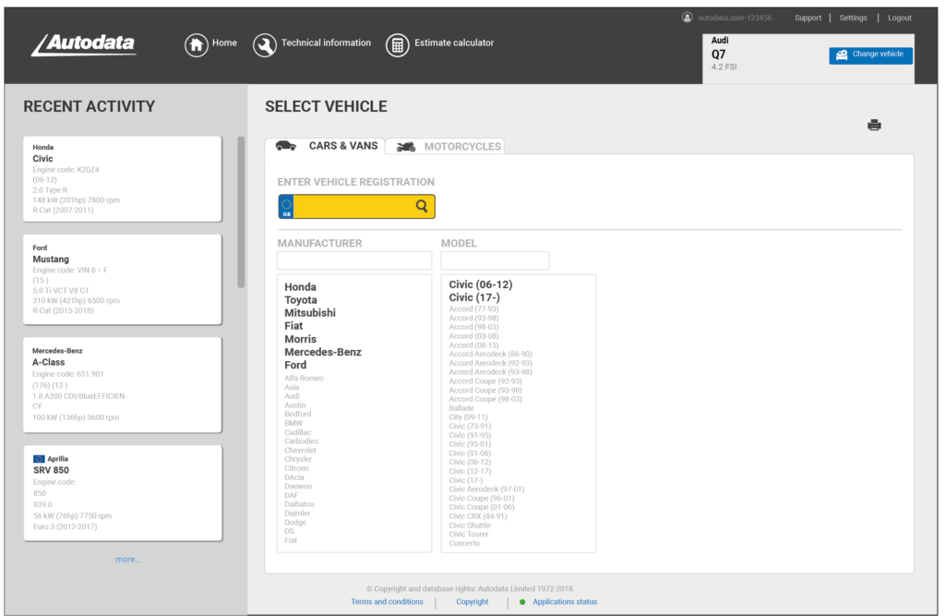Click the user profile avatar icon
The width and height of the screenshot is (945, 616).
click(687, 18)
